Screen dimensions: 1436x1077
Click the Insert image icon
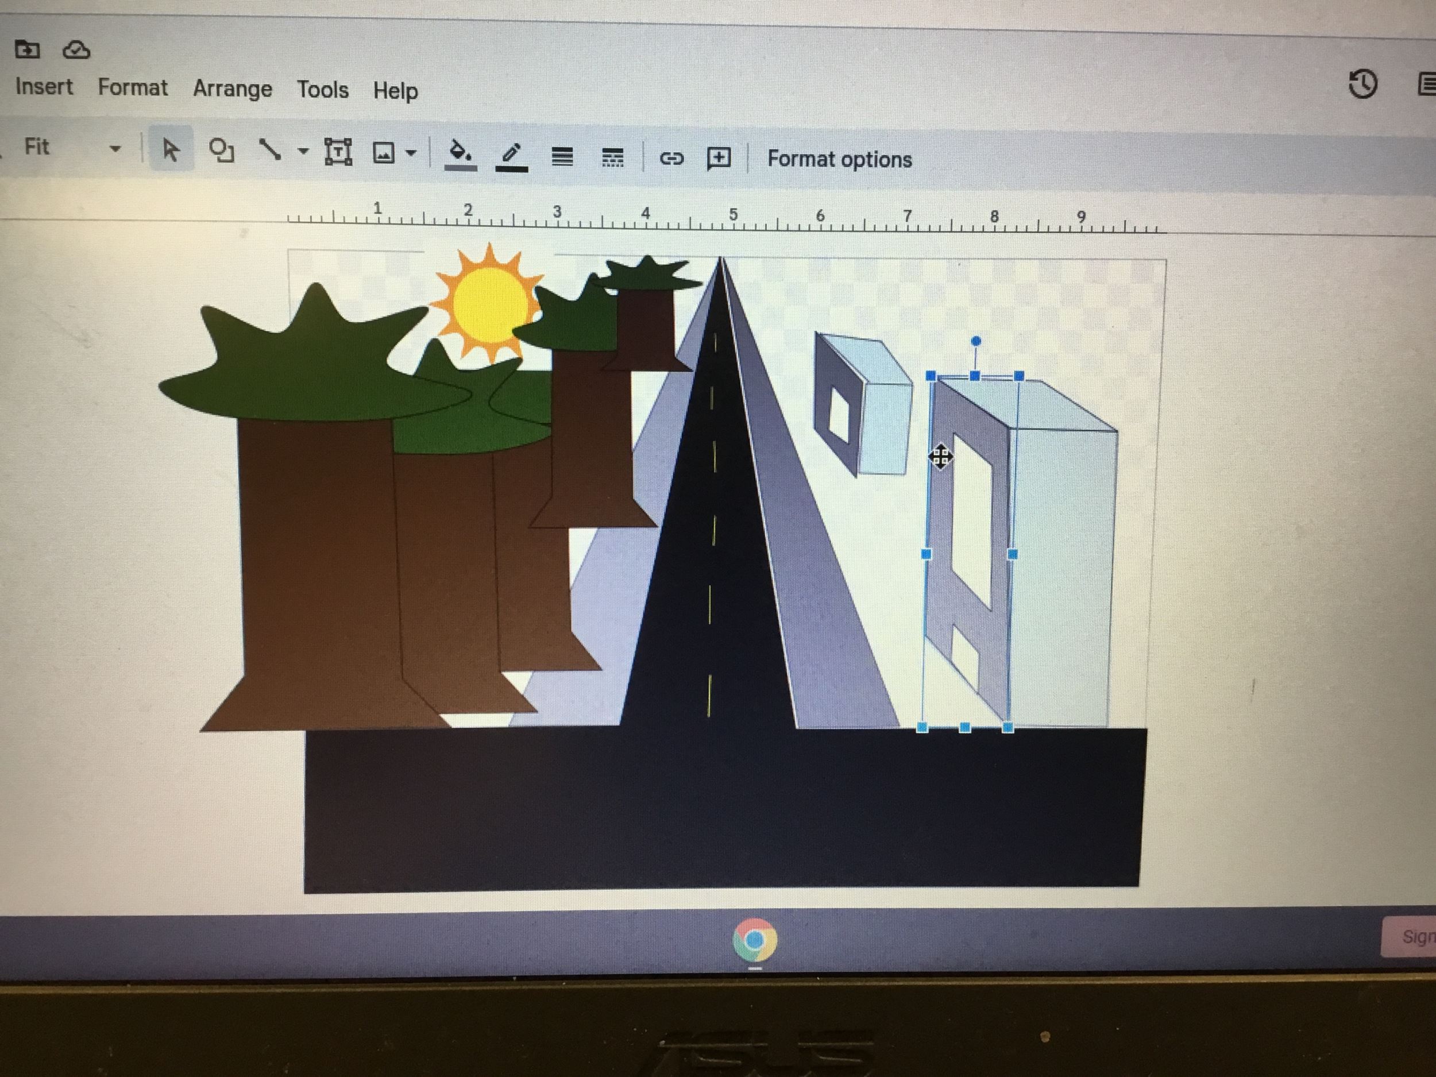384,153
